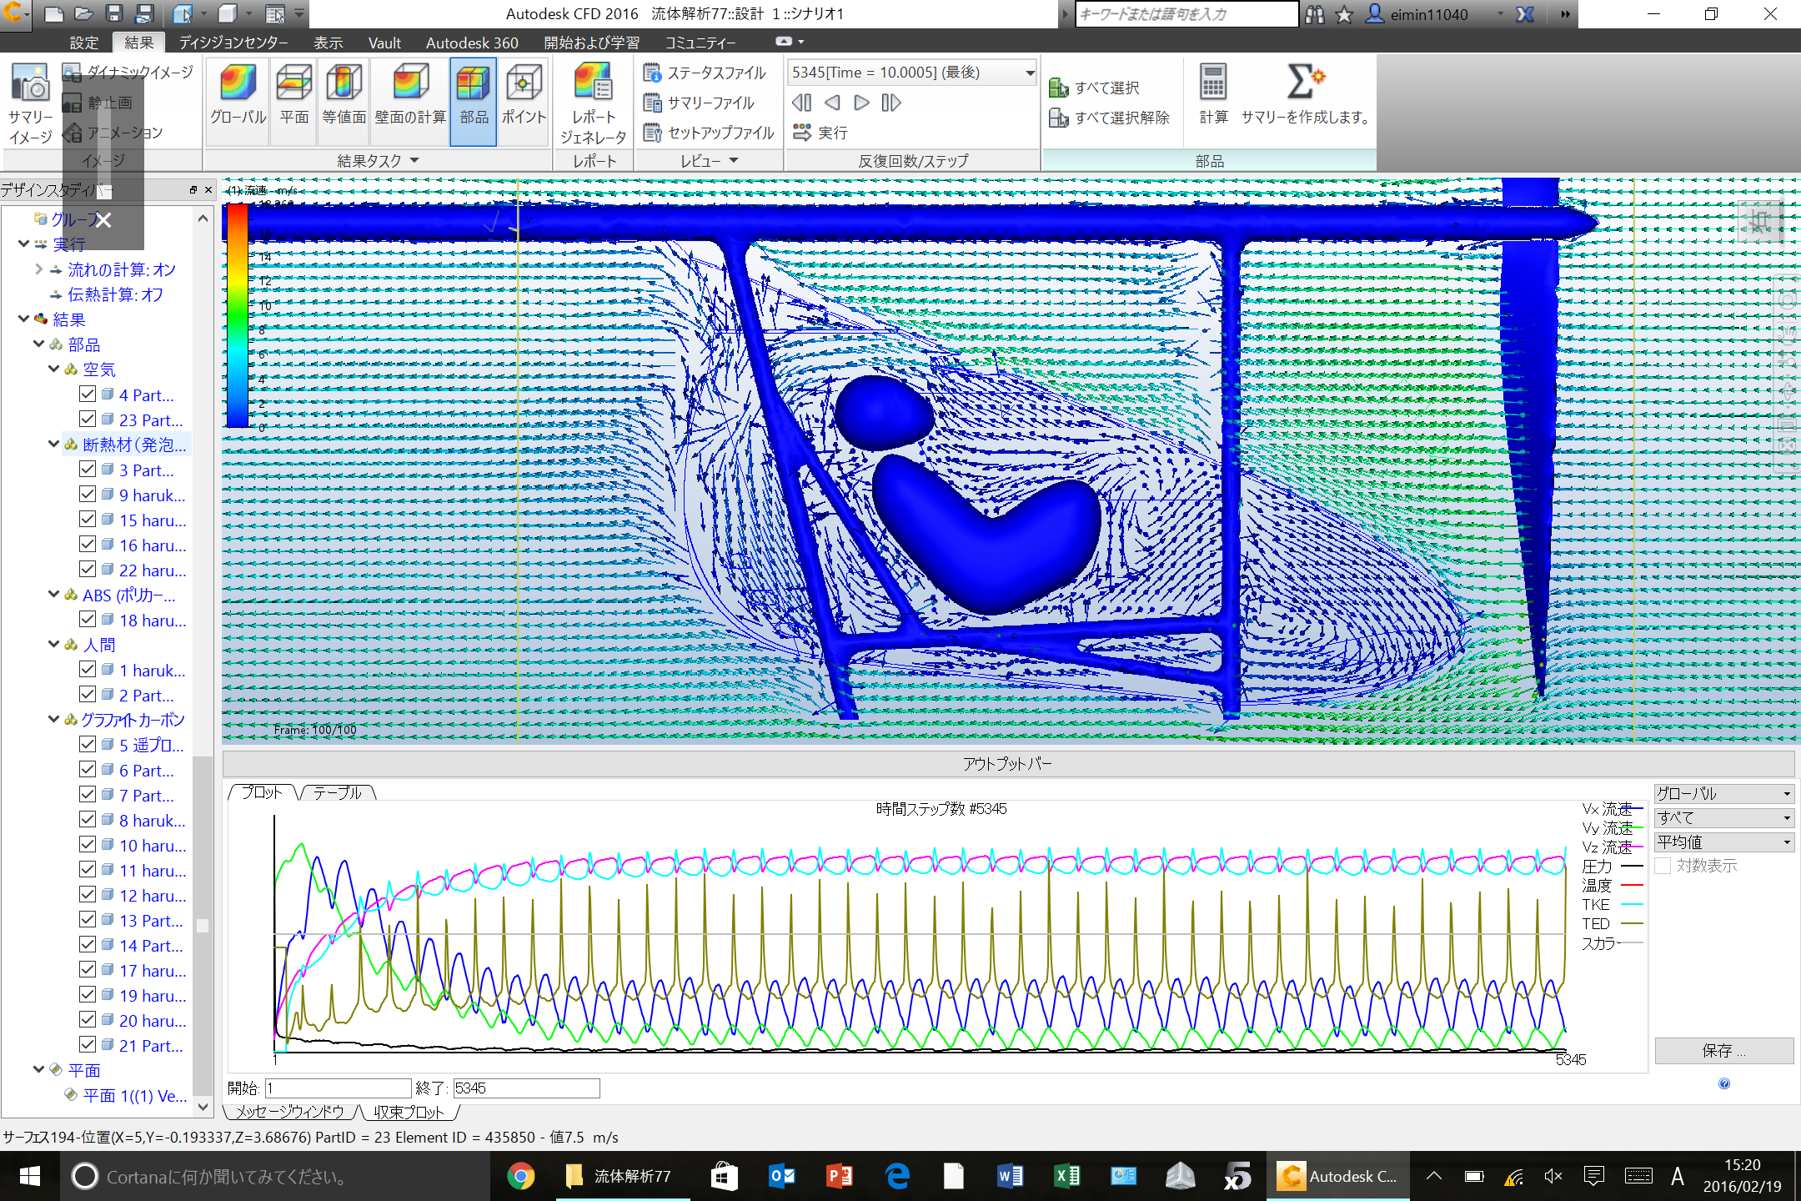Activate the 部品 parts tool
The width and height of the screenshot is (1801, 1201).
473,102
